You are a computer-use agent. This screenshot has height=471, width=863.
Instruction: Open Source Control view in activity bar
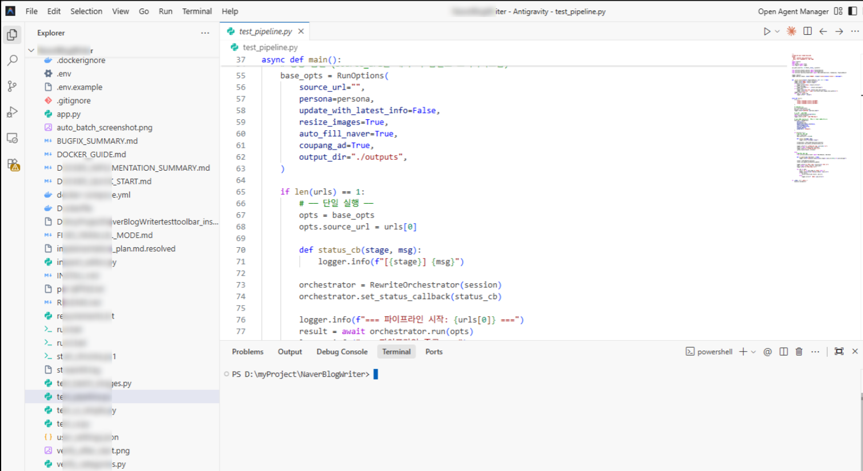pyautogui.click(x=12, y=86)
